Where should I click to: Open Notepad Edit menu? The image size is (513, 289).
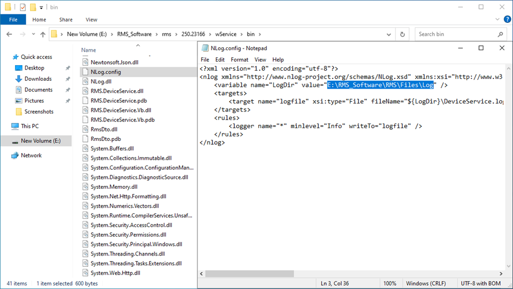[220, 60]
